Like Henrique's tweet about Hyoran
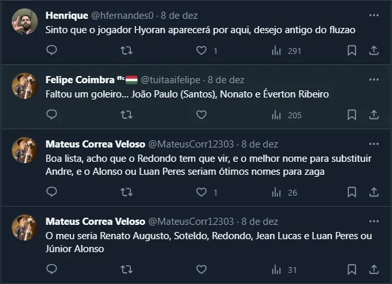392x284 pixels. pyautogui.click(x=201, y=50)
